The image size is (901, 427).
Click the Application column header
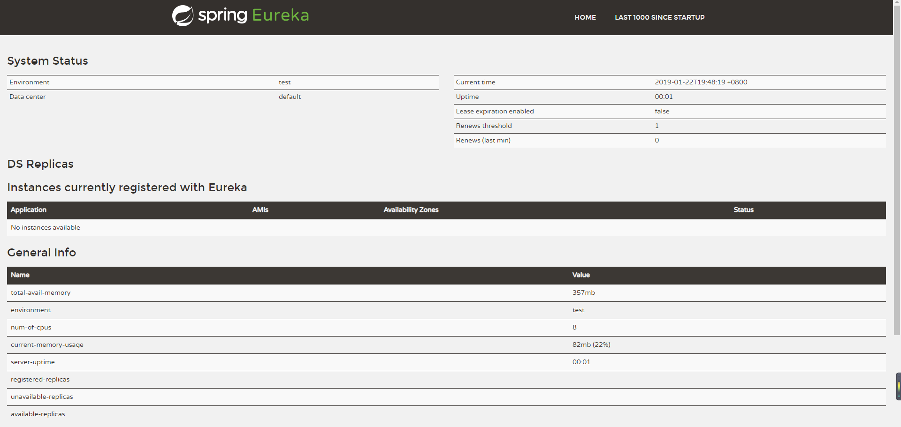pyautogui.click(x=28, y=210)
